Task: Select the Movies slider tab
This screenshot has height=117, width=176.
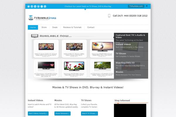Action: 131,74
